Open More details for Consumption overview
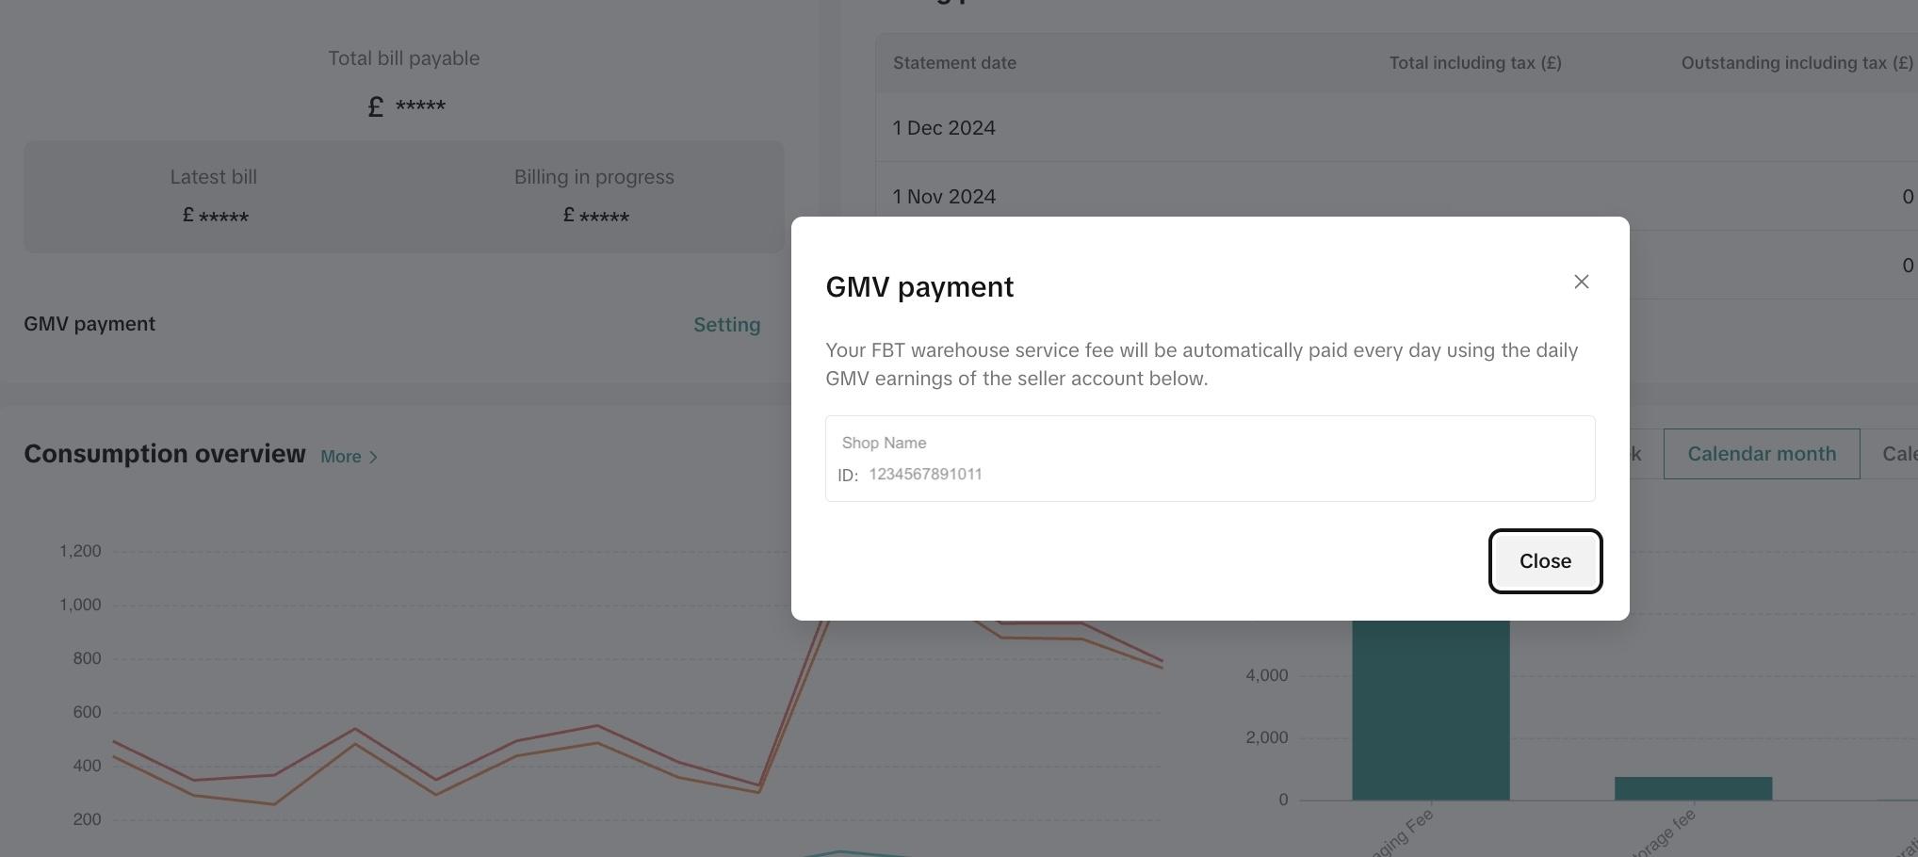 [341, 456]
